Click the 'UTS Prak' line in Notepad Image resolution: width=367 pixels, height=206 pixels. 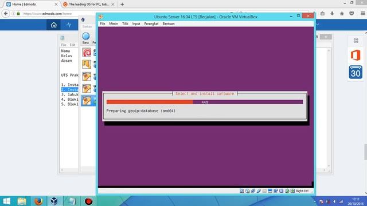69,75
